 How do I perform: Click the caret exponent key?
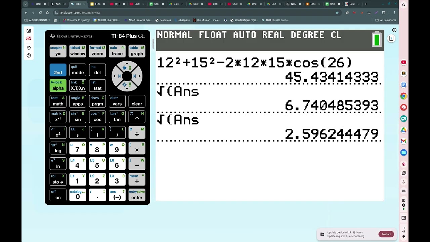click(x=137, y=117)
